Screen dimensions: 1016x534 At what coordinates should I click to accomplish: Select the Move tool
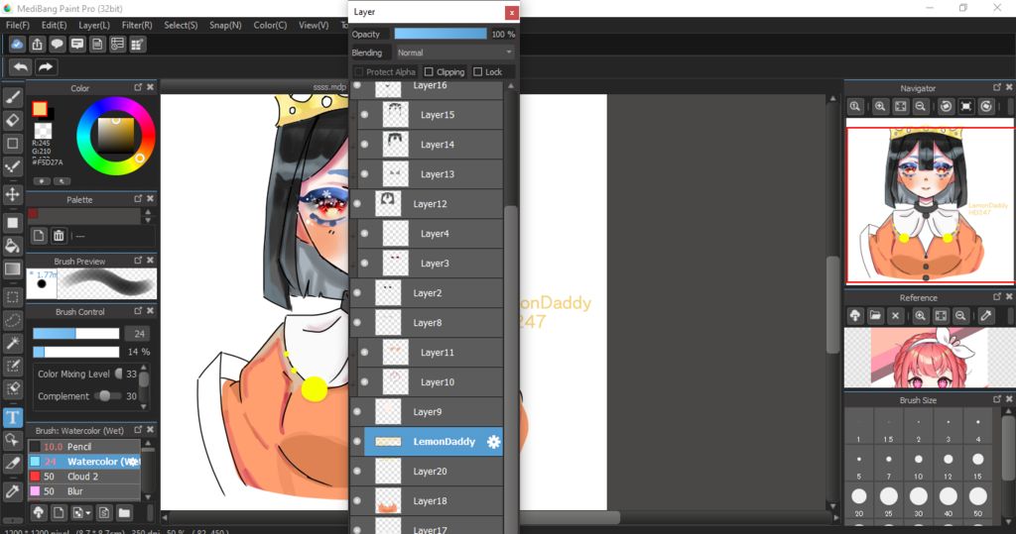click(12, 194)
